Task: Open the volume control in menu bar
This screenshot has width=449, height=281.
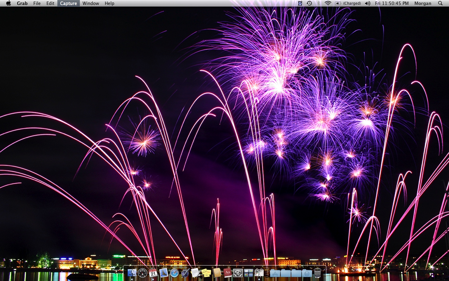Action: click(x=368, y=3)
